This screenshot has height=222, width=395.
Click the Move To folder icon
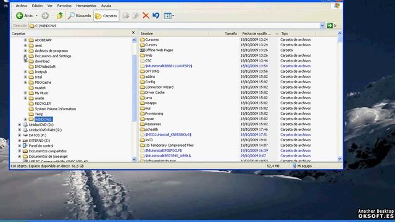tap(126, 15)
